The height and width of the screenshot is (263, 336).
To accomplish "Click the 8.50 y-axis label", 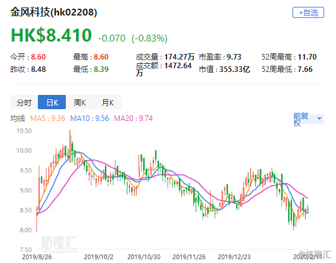I will point(25,210).
